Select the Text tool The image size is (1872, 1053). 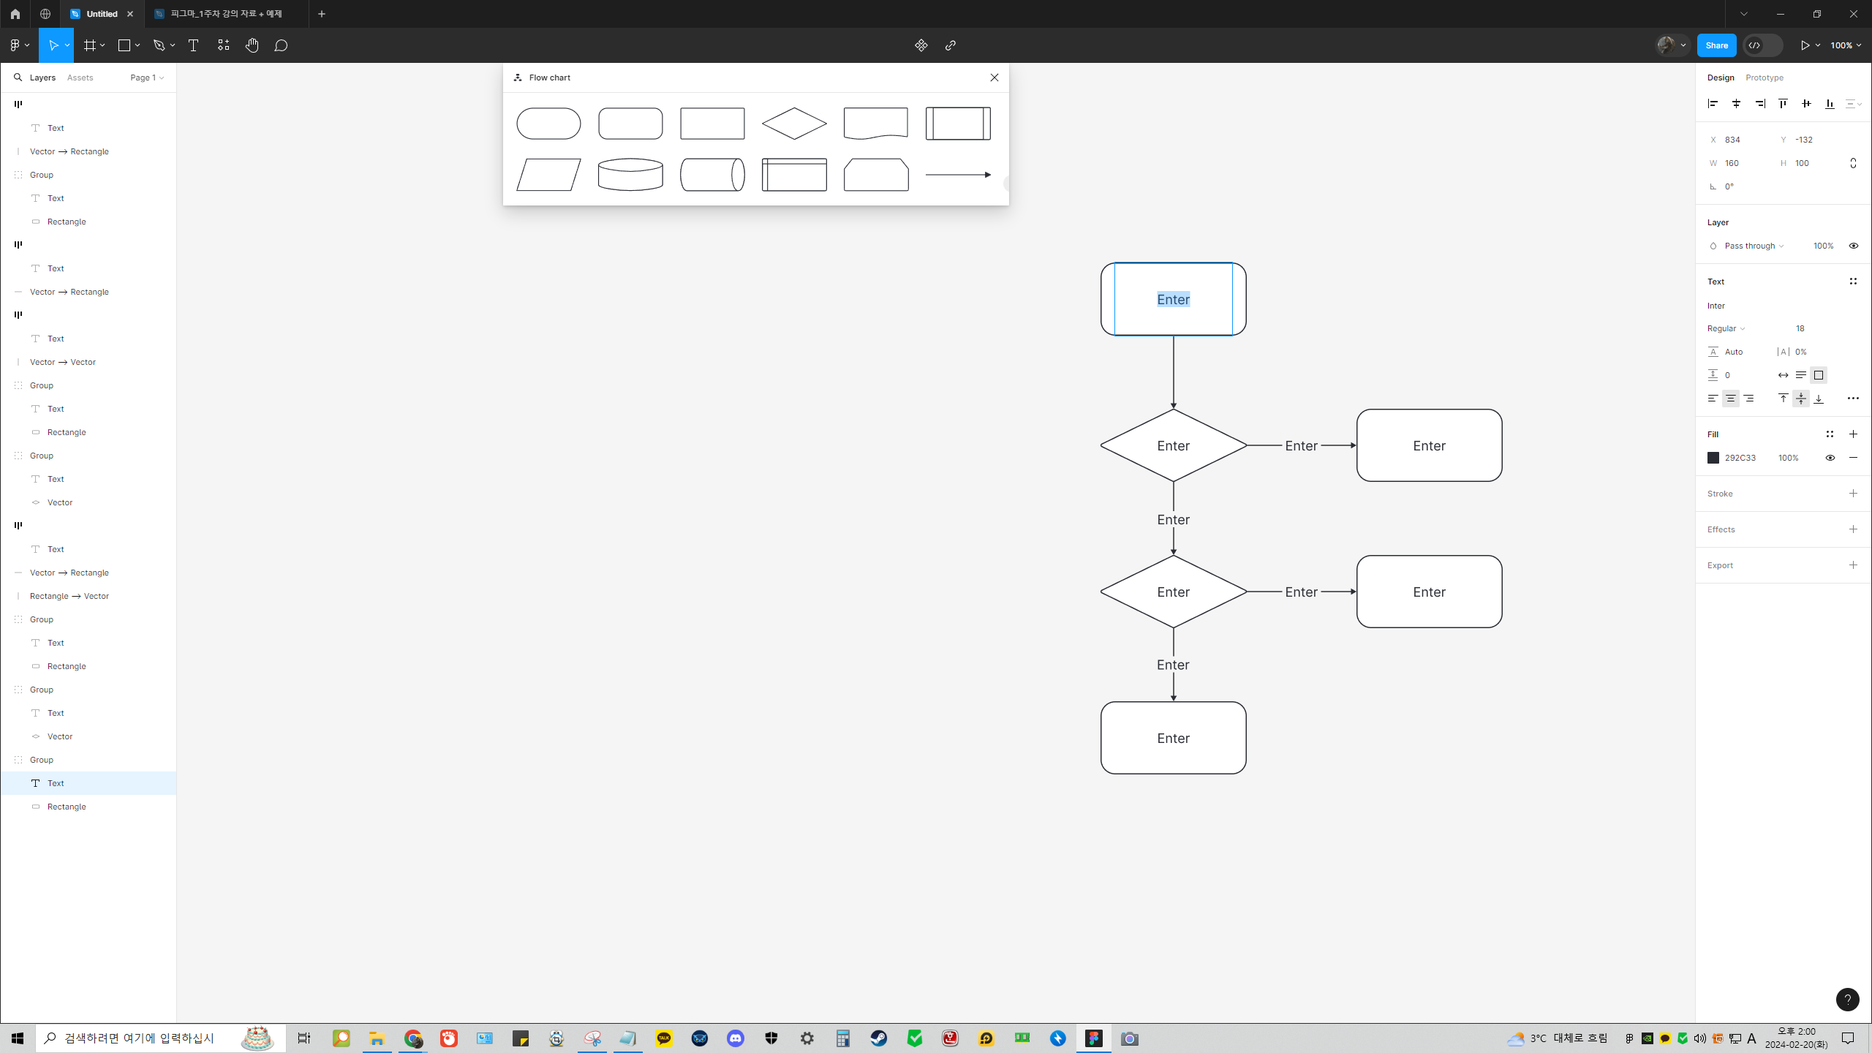pyautogui.click(x=194, y=45)
